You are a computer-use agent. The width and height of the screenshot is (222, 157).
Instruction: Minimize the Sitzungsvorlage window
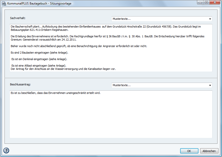[x=200, y=3]
